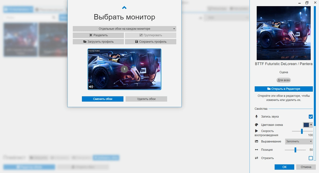Click the palette icon next to Цветовая схема
The height and width of the screenshot is (173, 319).
(257, 125)
